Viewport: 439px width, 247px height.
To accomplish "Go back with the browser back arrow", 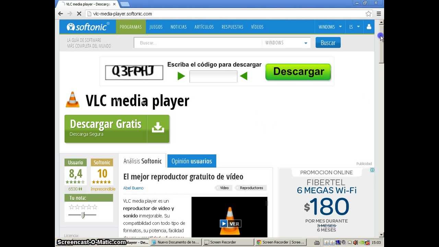I will pyautogui.click(x=60, y=14).
